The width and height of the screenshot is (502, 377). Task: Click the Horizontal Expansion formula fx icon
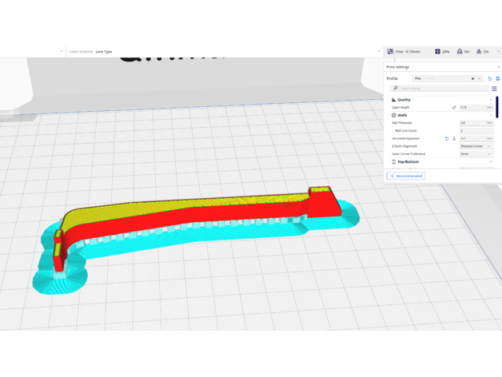click(454, 138)
